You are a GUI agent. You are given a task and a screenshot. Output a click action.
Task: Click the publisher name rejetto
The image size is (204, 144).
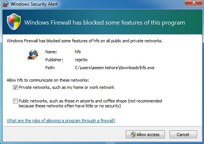[81, 60]
